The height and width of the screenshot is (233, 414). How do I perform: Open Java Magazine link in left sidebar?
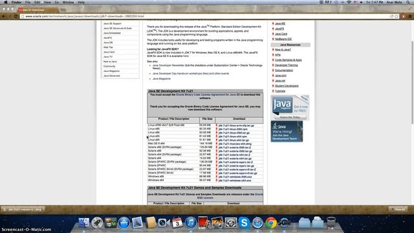[111, 71]
